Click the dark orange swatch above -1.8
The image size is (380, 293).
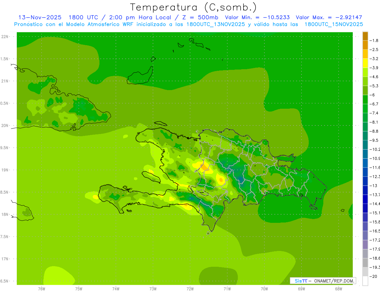(365, 36)
